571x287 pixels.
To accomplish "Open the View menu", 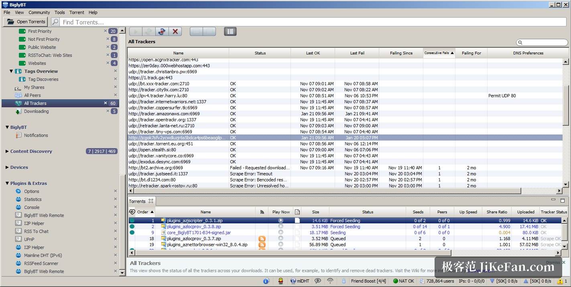I will click(x=20, y=12).
